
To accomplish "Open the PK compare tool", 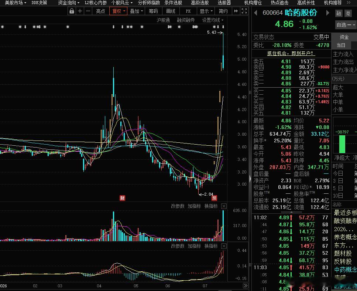I will [188, 11].
